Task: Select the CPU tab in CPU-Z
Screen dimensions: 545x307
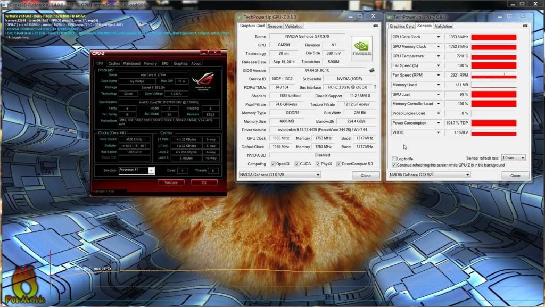Action: [x=100, y=63]
